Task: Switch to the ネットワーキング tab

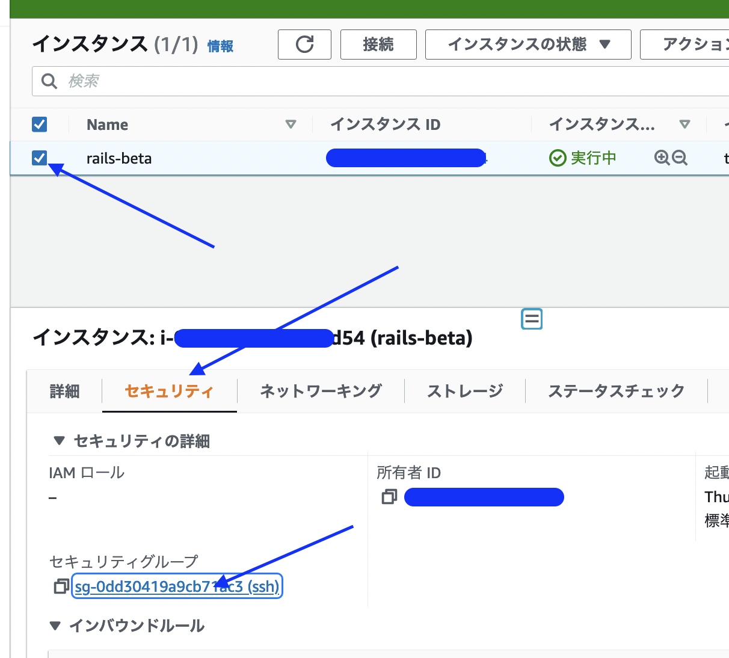Action: (320, 391)
